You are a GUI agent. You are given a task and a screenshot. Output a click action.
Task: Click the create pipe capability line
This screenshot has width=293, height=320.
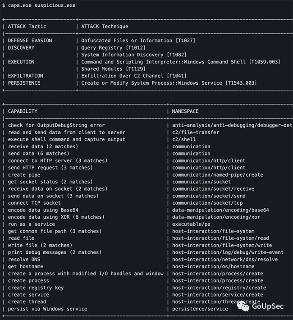click(x=24, y=175)
